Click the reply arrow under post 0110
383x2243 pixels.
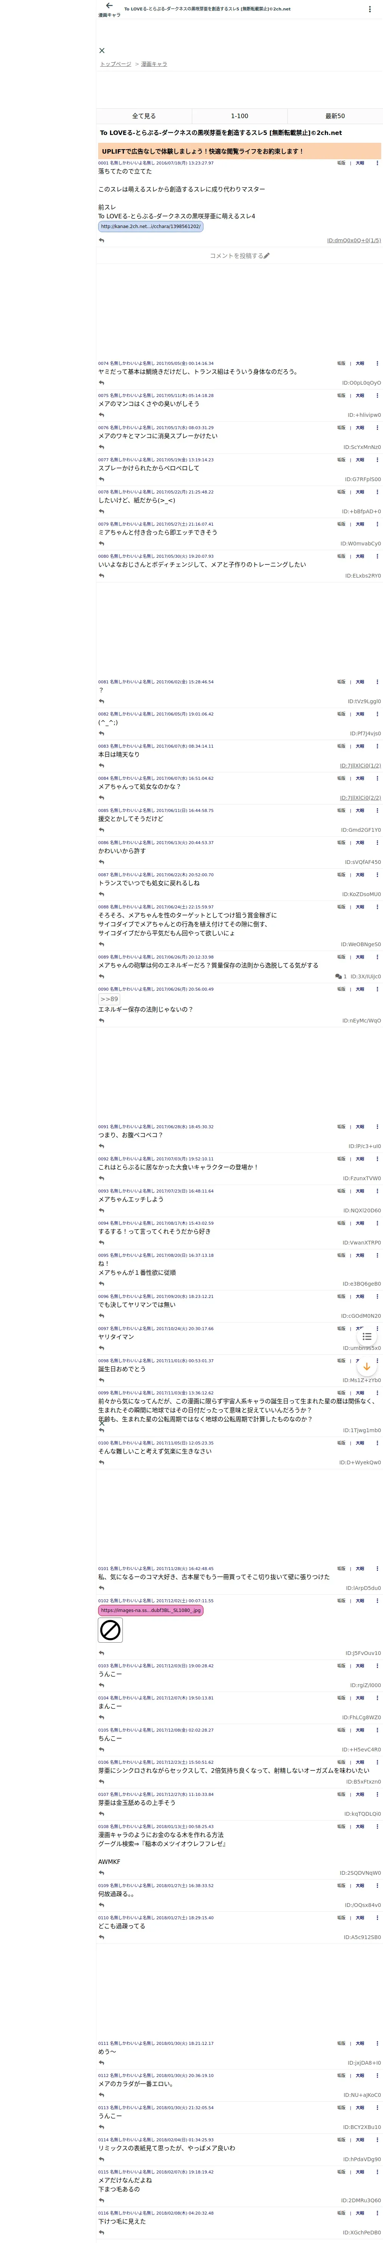point(102,1937)
